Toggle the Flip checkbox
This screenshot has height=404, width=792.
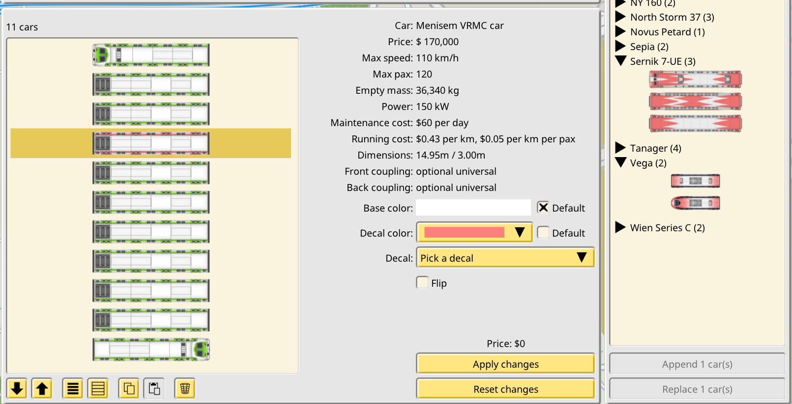pos(422,283)
